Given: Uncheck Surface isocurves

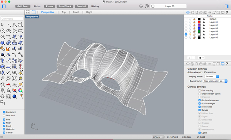Looking at the screenshot, I should (199, 100).
